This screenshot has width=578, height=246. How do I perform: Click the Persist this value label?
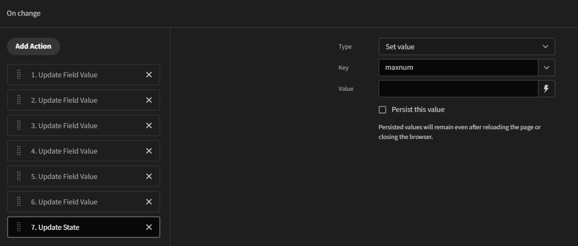[x=418, y=110]
